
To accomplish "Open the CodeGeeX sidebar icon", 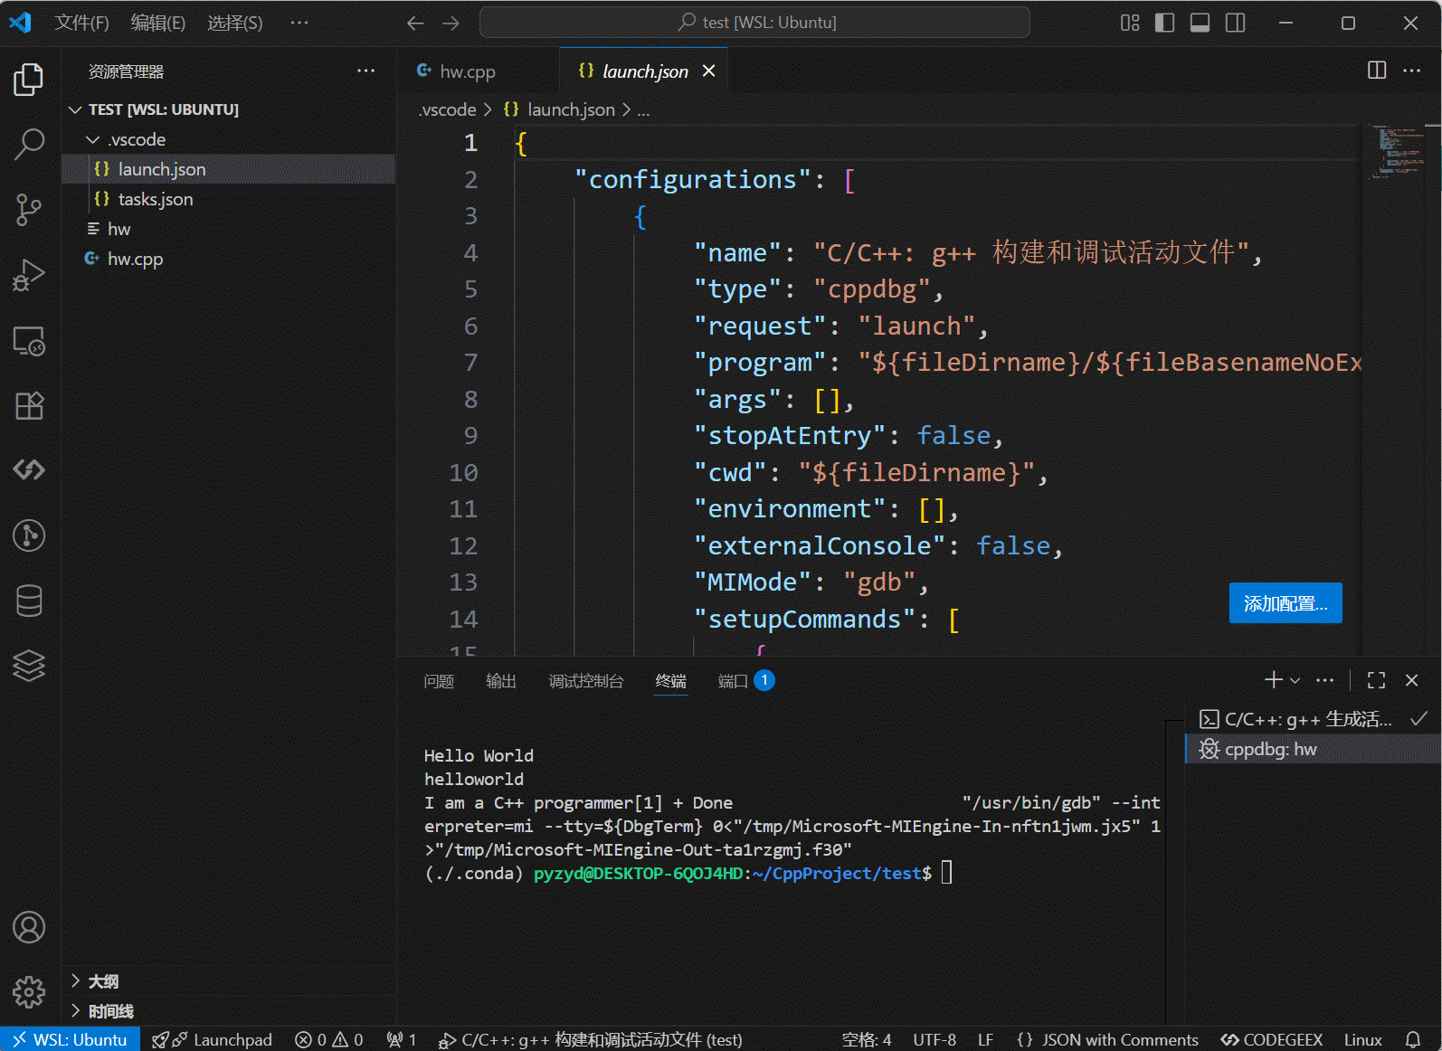I will click(x=29, y=469).
